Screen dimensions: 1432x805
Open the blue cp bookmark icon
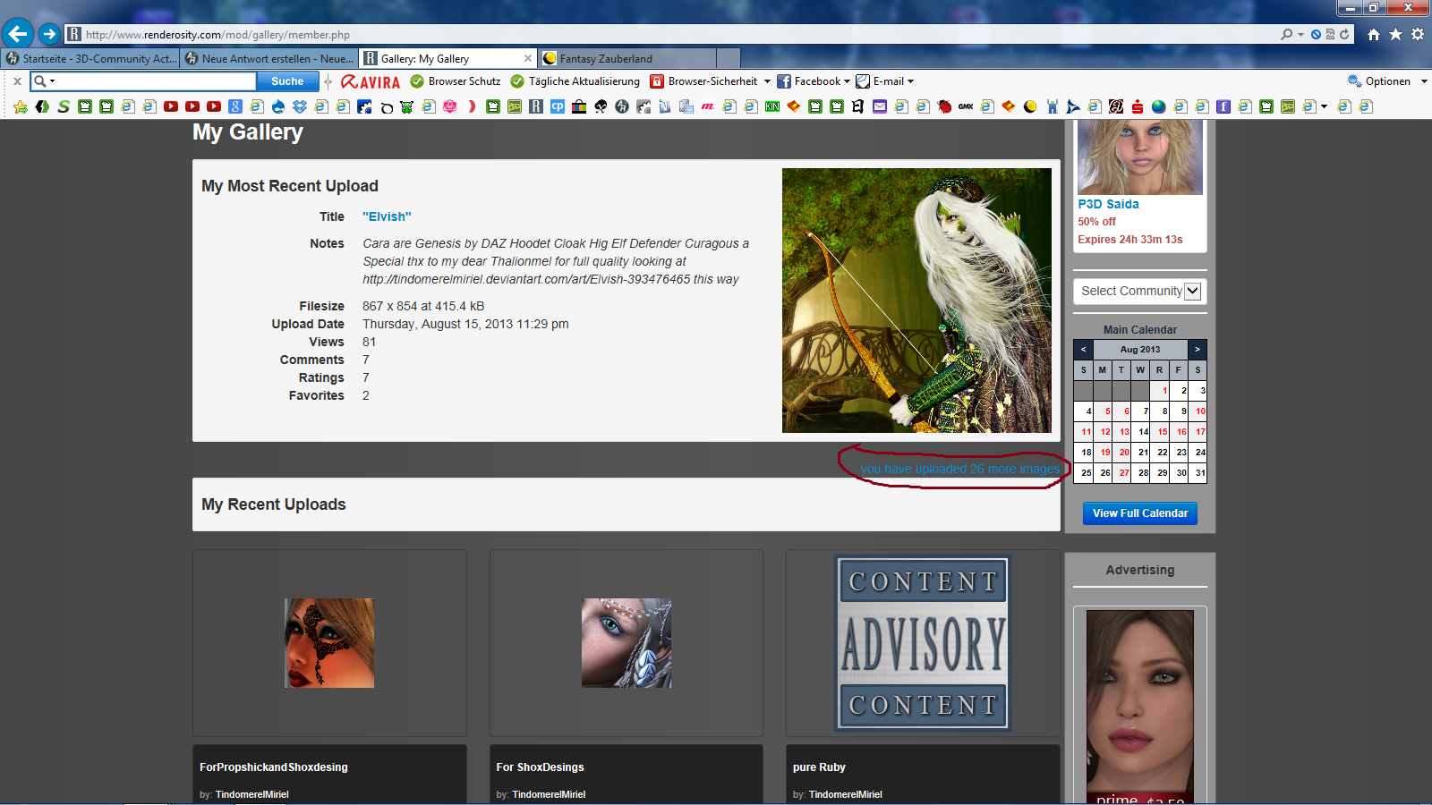point(558,106)
